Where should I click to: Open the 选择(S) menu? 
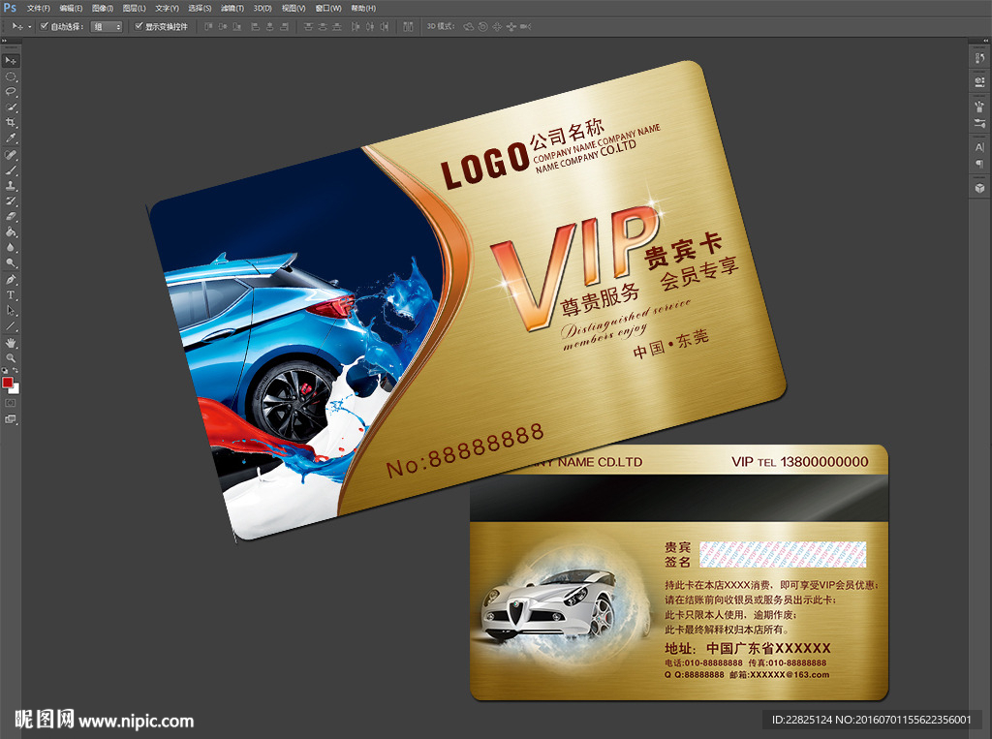click(x=200, y=8)
